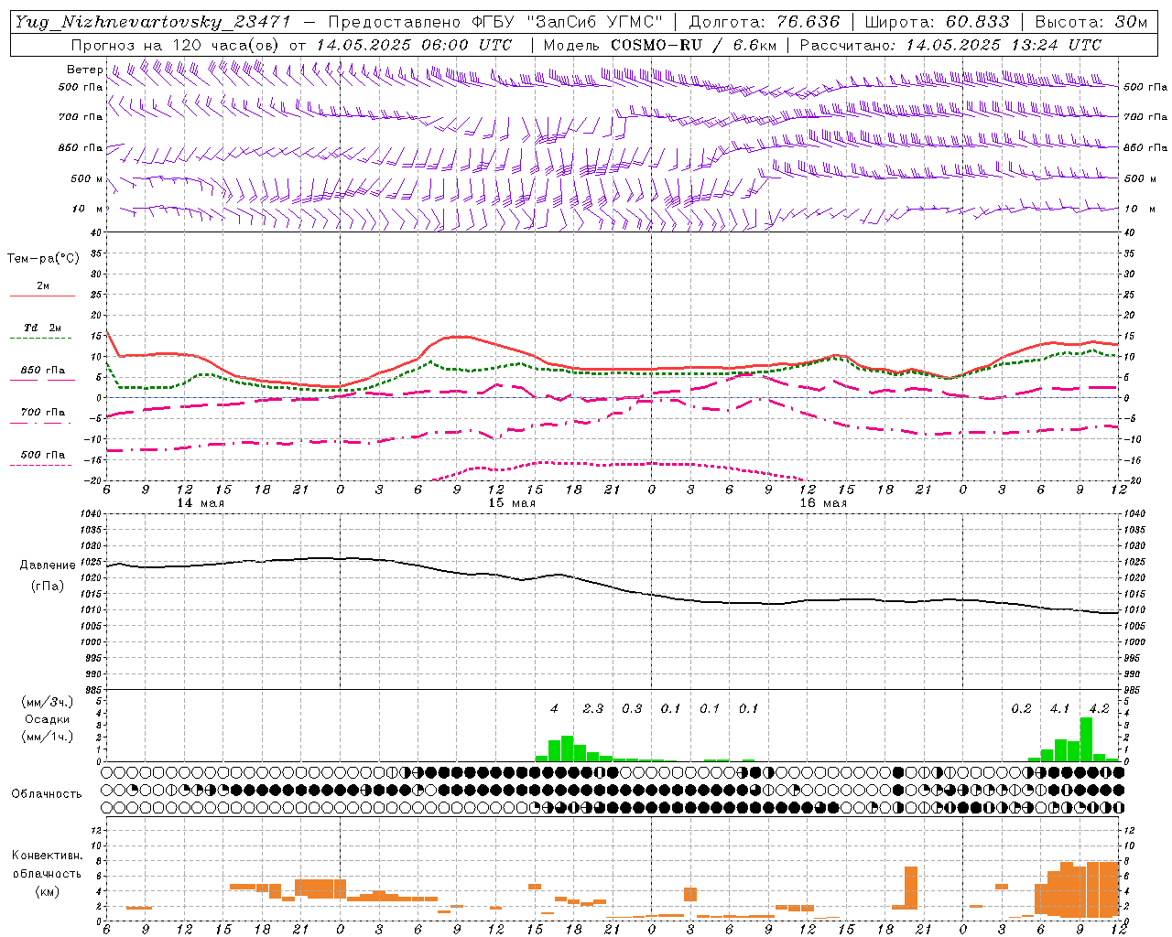Image resolution: width=1172 pixels, height=937 pixels.
Task: Click the '0.3' three-hour precipitation value
Action: point(632,708)
